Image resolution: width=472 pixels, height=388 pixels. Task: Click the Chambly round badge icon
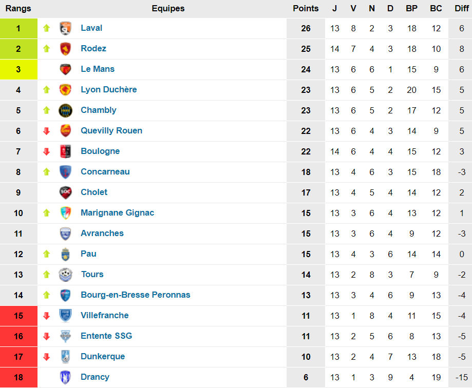[x=65, y=110]
